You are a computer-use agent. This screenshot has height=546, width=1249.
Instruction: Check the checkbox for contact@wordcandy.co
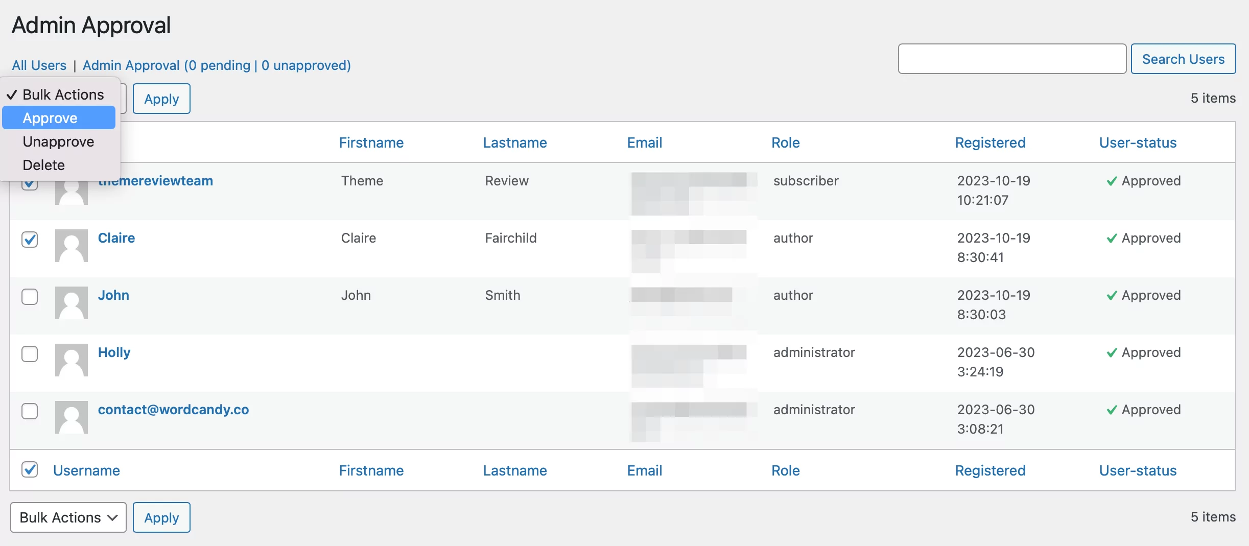click(x=30, y=411)
